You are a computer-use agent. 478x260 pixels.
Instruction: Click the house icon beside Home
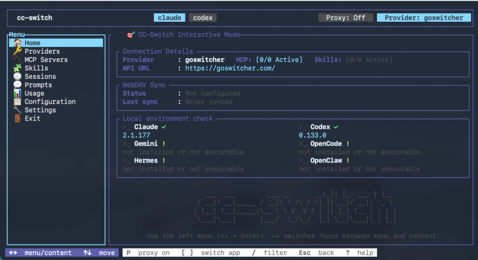click(x=18, y=42)
